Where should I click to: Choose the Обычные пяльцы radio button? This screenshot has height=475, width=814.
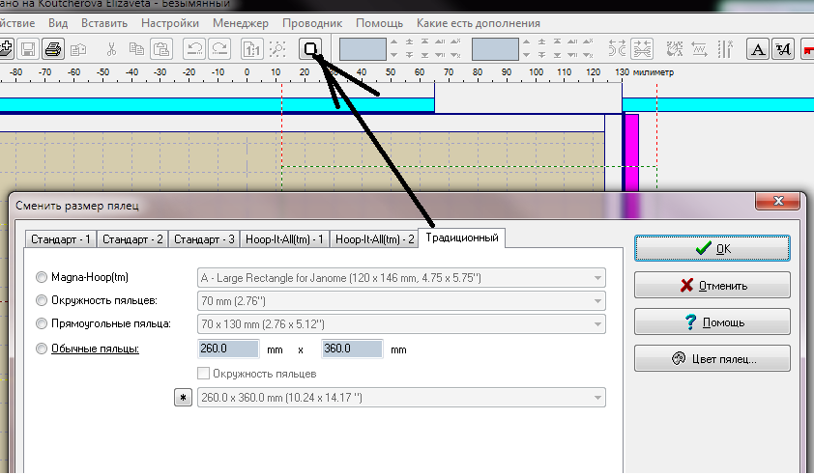41,349
